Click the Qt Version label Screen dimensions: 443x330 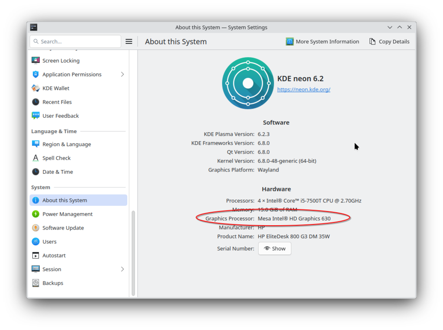pos(241,152)
